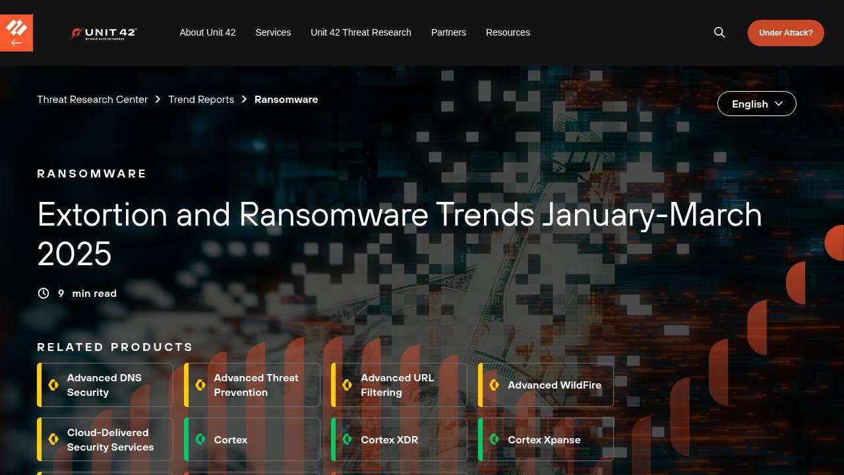
Task: Click the green Cortex XDR icon
Action: (347, 439)
